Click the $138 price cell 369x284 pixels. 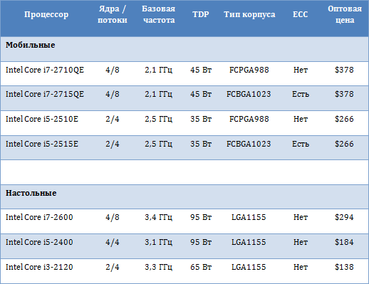tap(344, 267)
